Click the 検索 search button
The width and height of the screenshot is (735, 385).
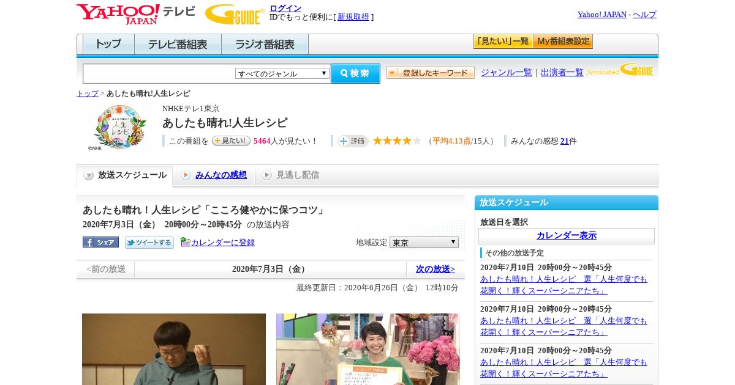[355, 73]
